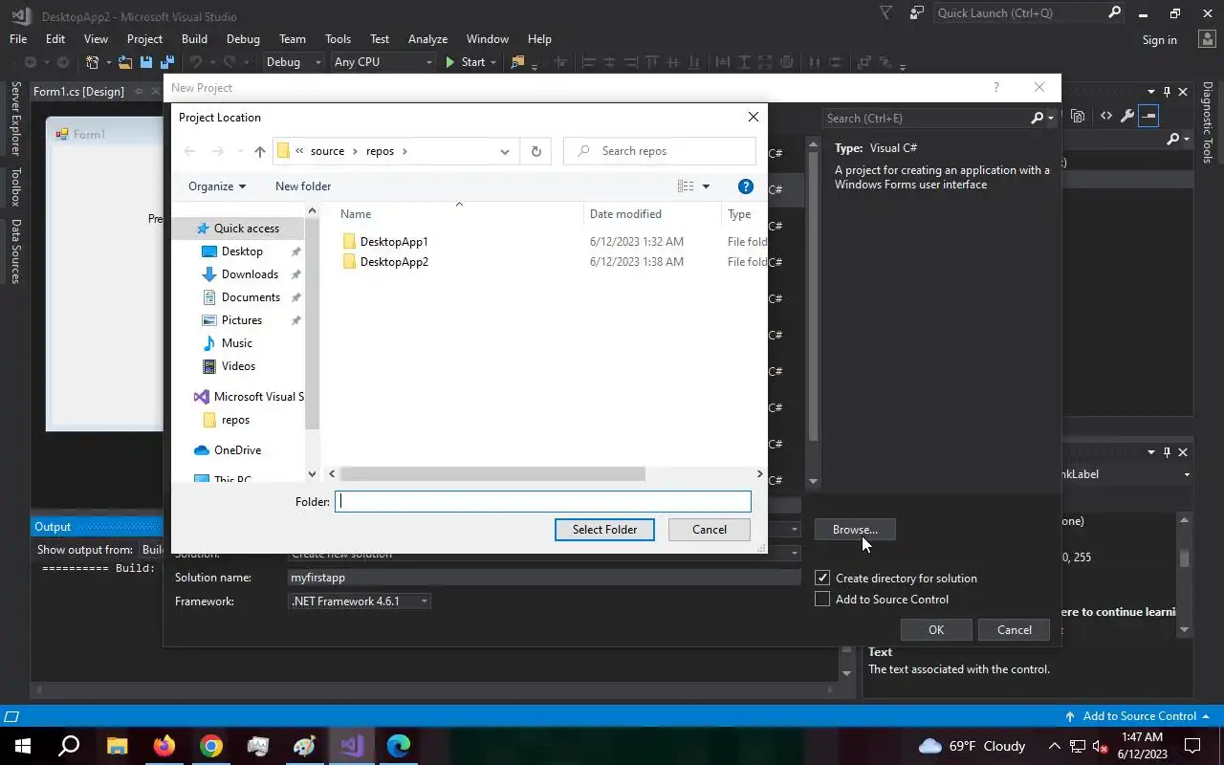This screenshot has width=1224, height=765.
Task: Expand the Start button dropdown arrow
Action: [493, 62]
